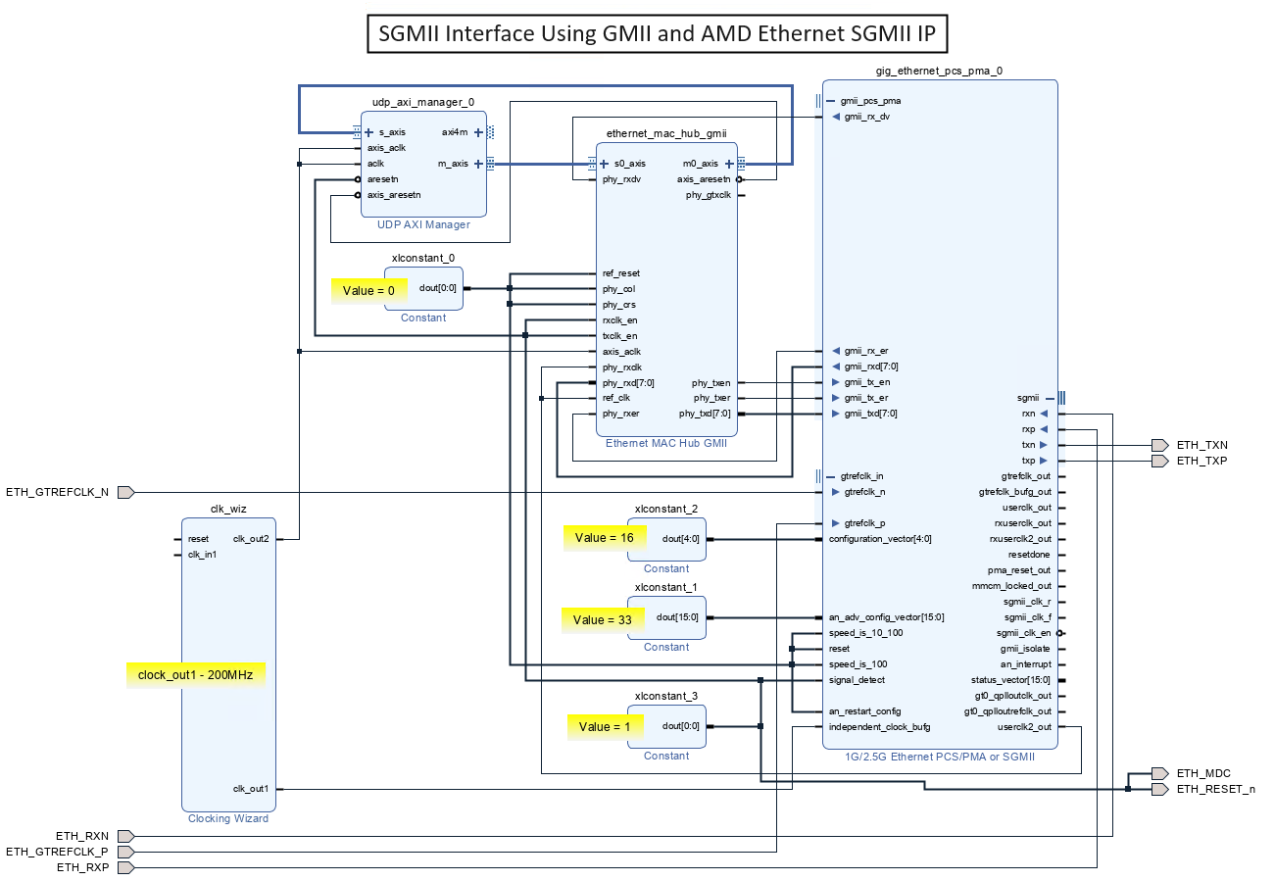Image resolution: width=1274 pixels, height=881 pixels.
Task: Select the ref_reset pin on MAC hub
Action: click(x=621, y=273)
